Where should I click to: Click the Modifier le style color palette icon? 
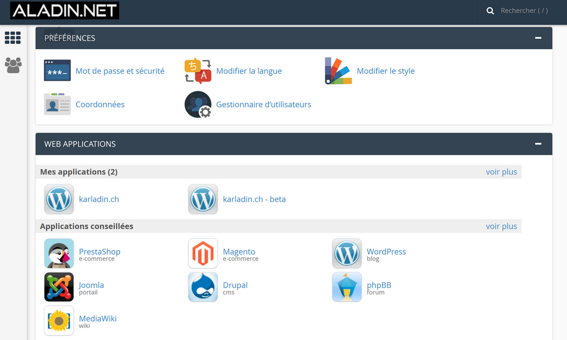tap(338, 71)
